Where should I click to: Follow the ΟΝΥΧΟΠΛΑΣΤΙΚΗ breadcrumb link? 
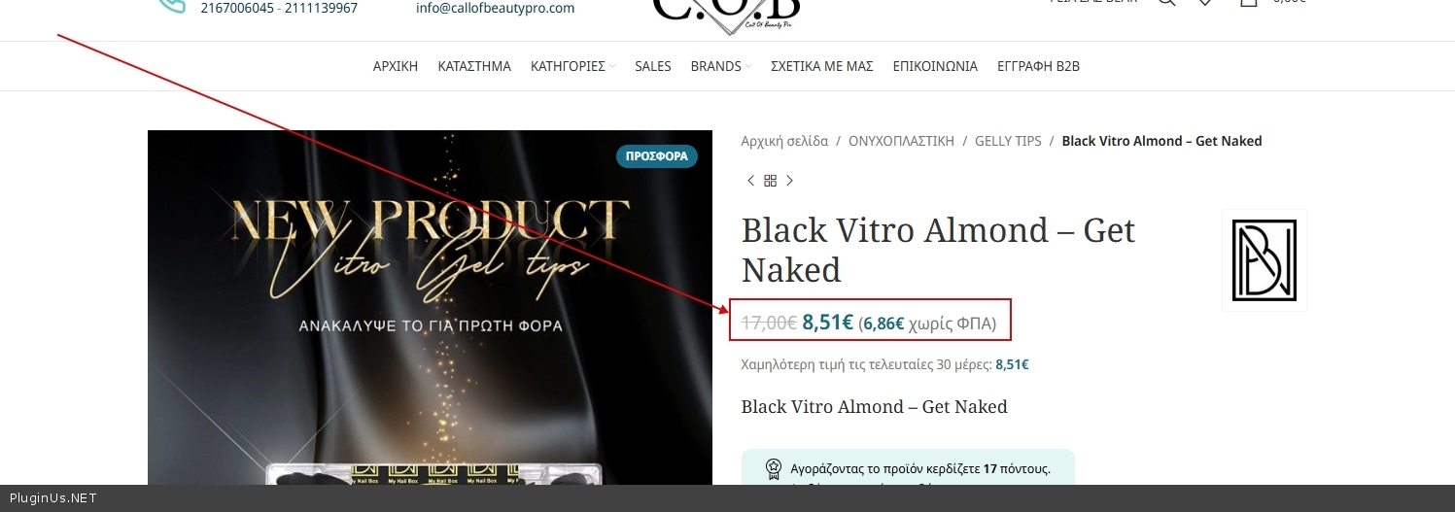coord(901,141)
